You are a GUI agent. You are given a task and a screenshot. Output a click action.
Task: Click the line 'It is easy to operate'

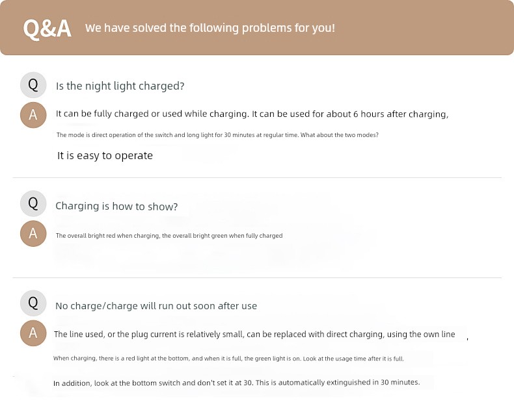coord(105,156)
